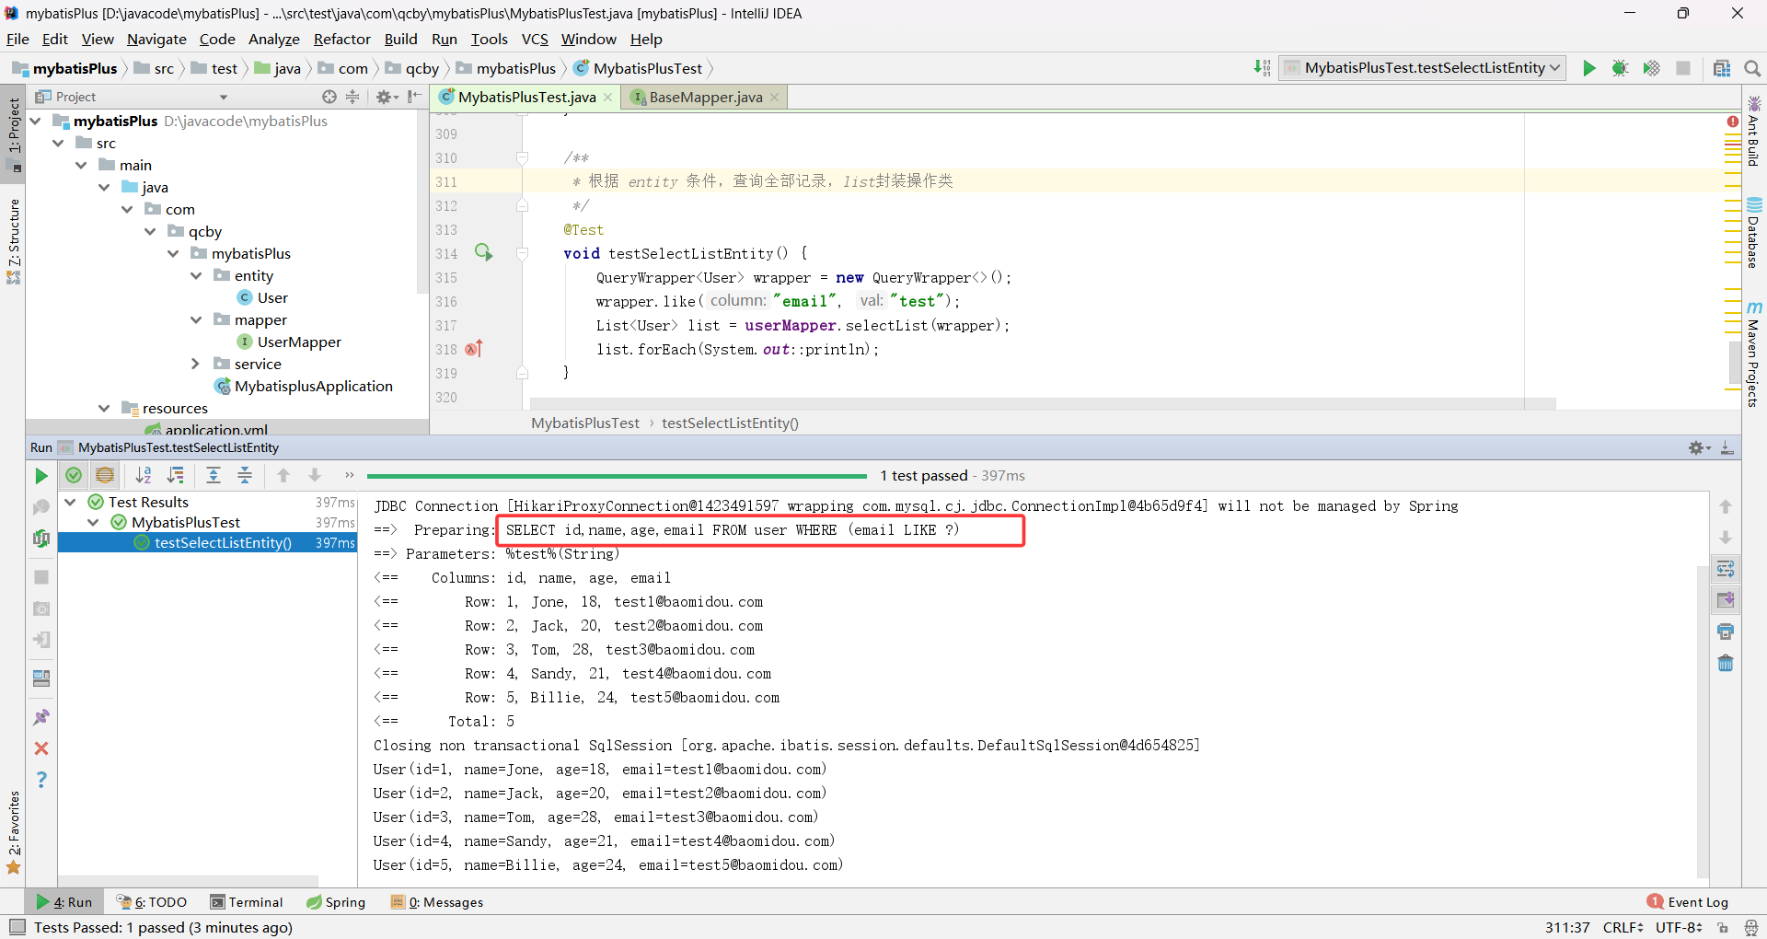Image resolution: width=1767 pixels, height=939 pixels.
Task: Toggle auto-test rerun icon in Run sidebar
Action: [41, 539]
